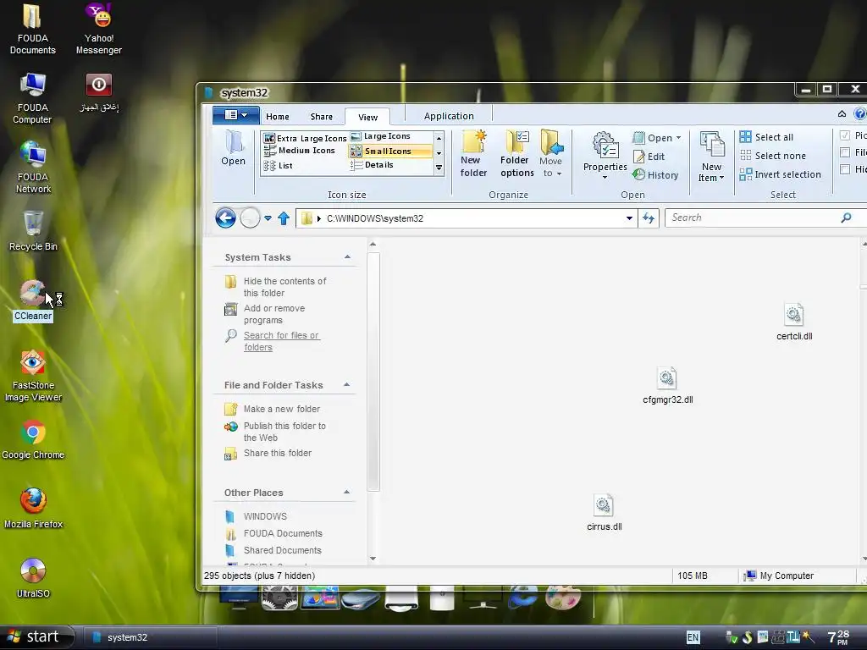Click the EN language indicator
The width and height of the screenshot is (867, 650).
[x=693, y=637]
